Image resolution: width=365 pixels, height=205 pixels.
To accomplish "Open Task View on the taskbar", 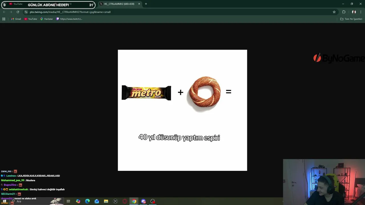I will [68, 201].
